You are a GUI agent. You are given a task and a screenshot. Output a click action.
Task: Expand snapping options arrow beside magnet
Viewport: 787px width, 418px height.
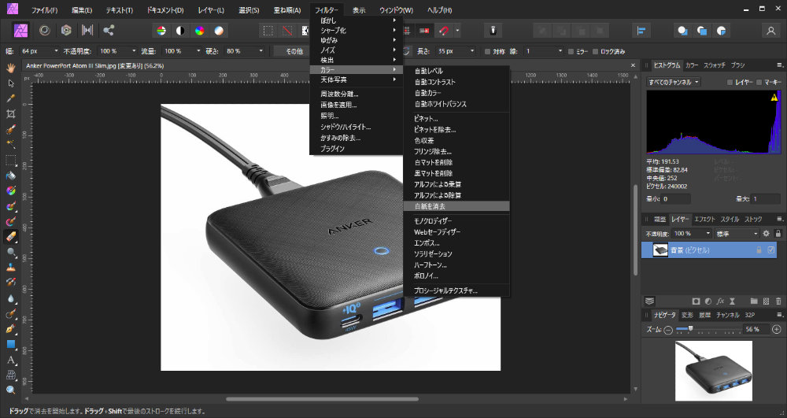457,31
